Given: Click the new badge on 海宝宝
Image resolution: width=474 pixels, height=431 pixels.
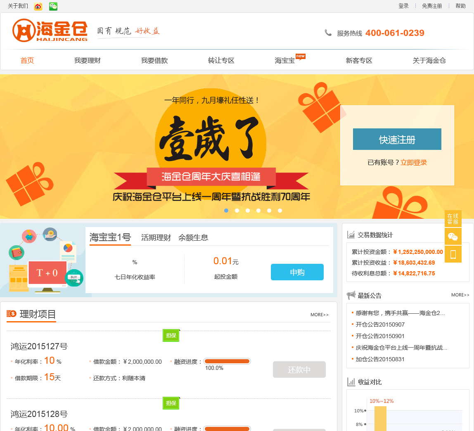Looking at the screenshot, I should click(301, 57).
